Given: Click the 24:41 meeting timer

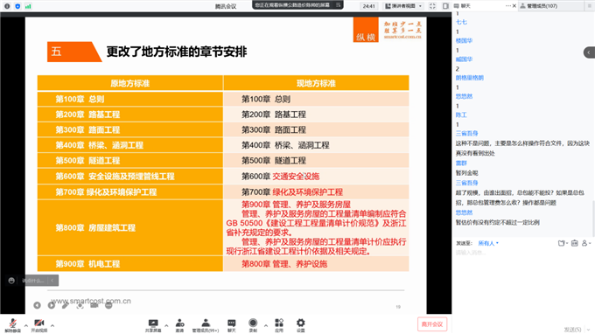Looking at the screenshot, I should tap(369, 6).
